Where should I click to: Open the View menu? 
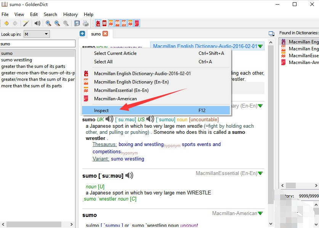point(19,14)
